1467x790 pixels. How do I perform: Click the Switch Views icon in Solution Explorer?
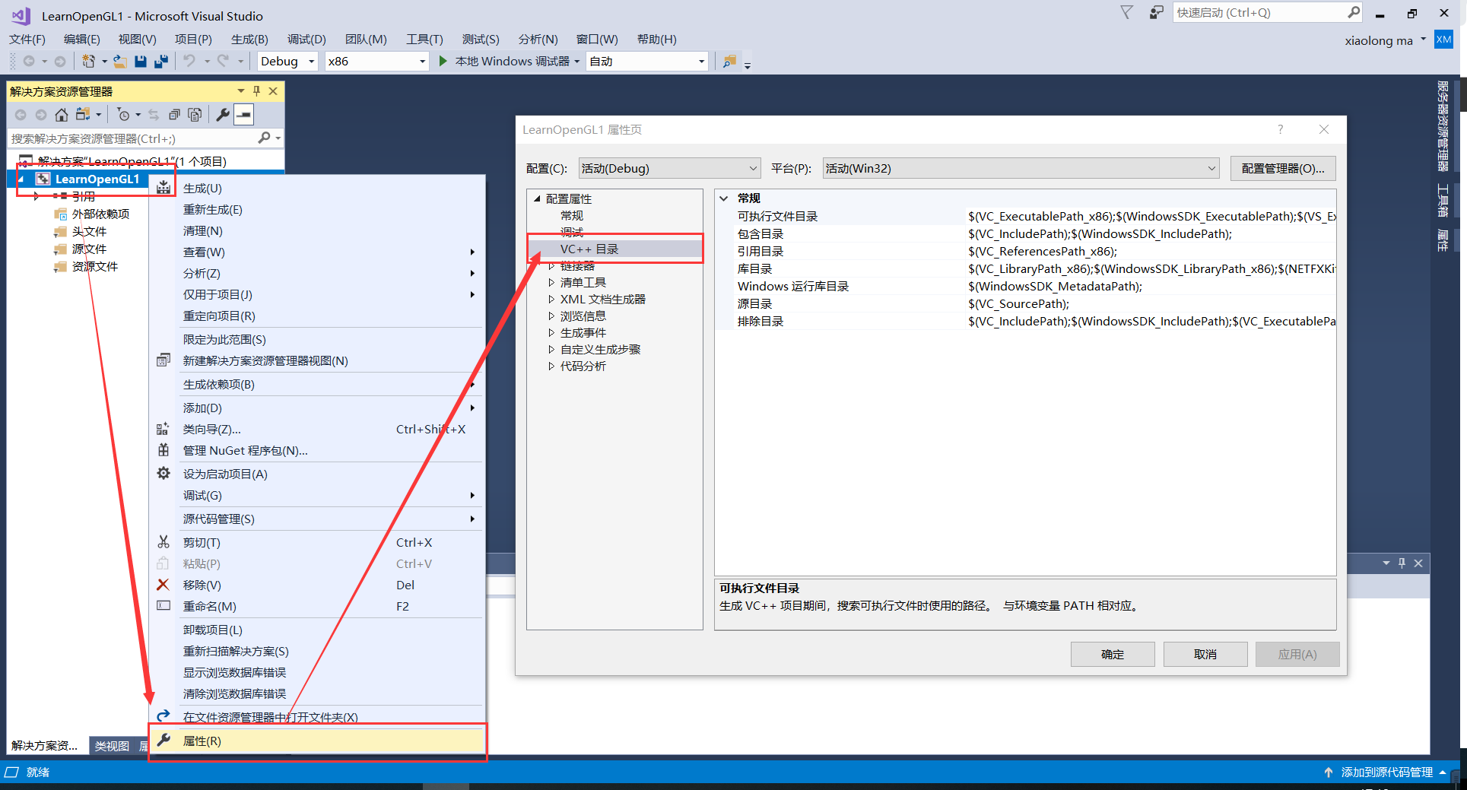[x=83, y=115]
